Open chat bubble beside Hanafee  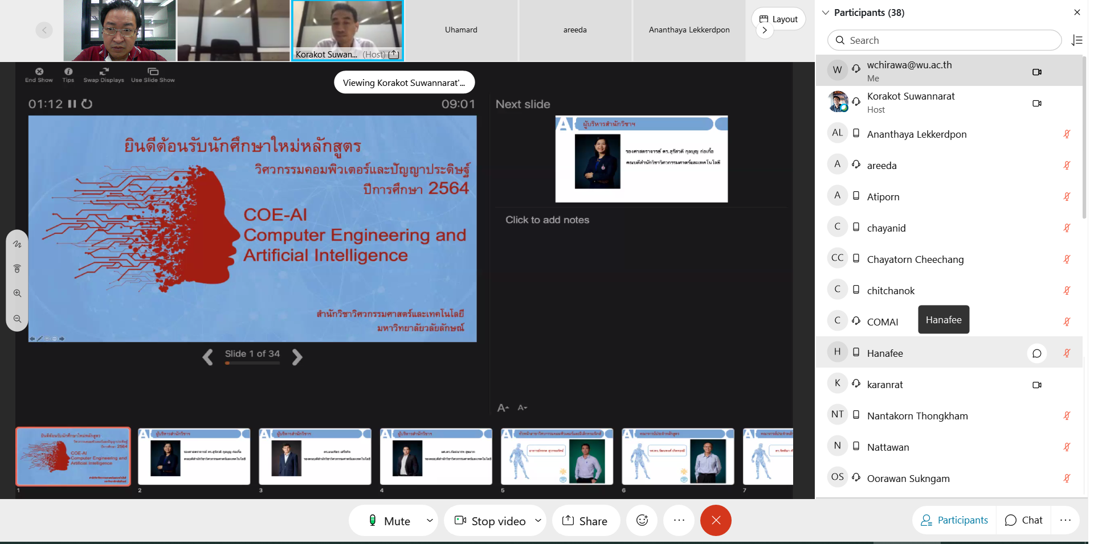pos(1036,353)
